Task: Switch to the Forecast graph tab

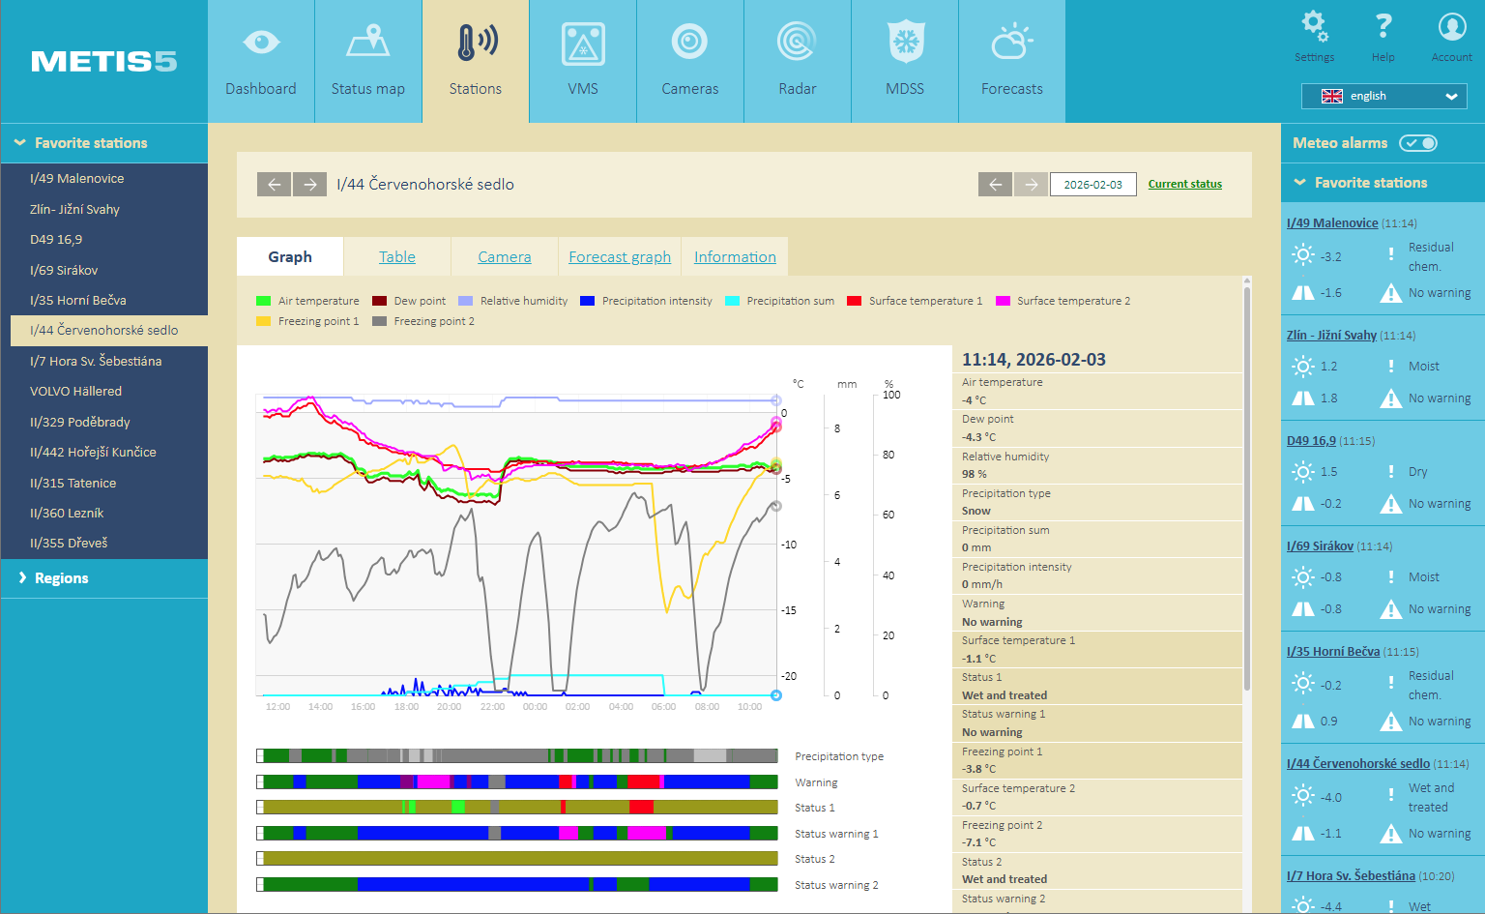Action: tap(619, 257)
